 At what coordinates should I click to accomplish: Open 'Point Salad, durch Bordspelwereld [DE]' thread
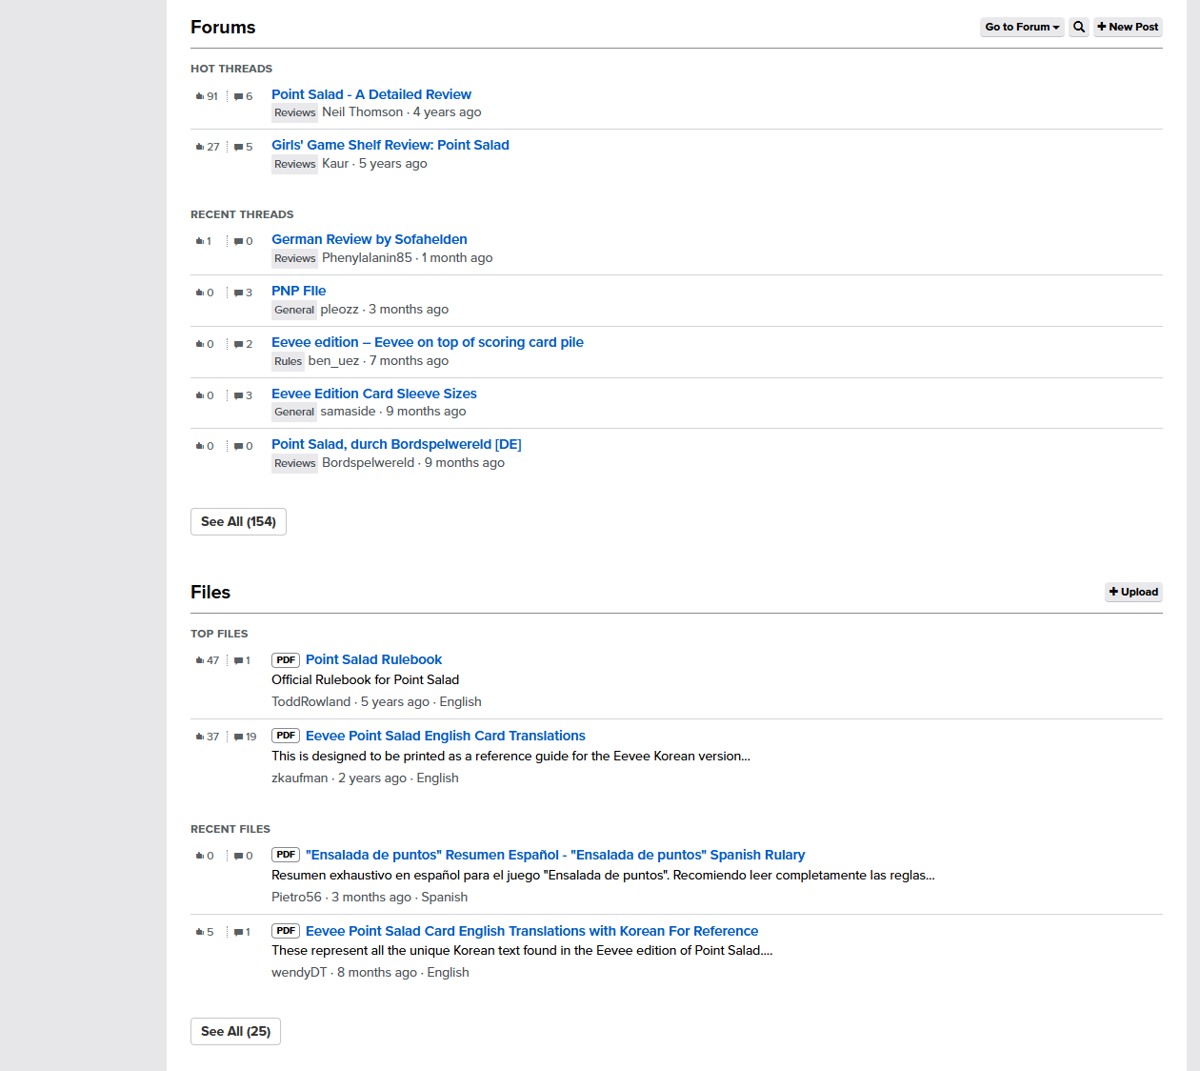pyautogui.click(x=396, y=444)
